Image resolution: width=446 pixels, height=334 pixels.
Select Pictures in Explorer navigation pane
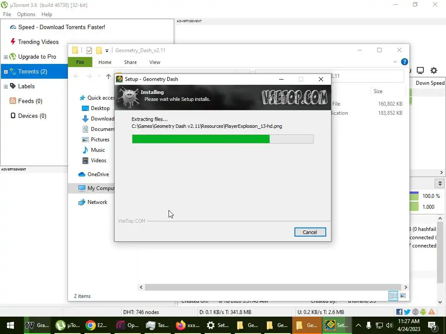[95, 140]
